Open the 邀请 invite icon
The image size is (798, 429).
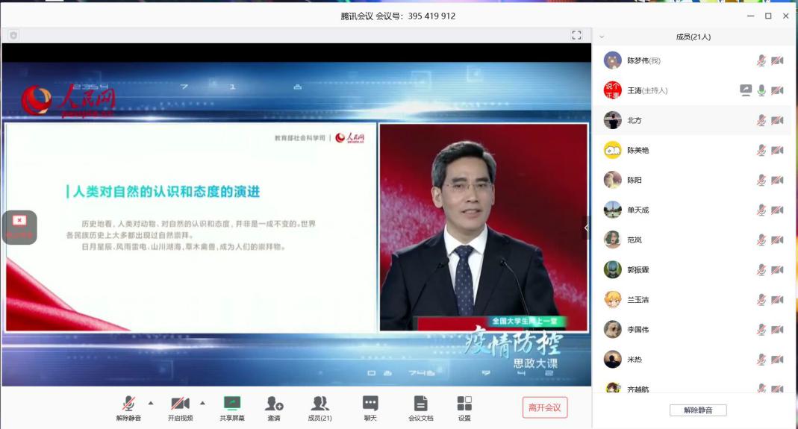click(x=274, y=404)
